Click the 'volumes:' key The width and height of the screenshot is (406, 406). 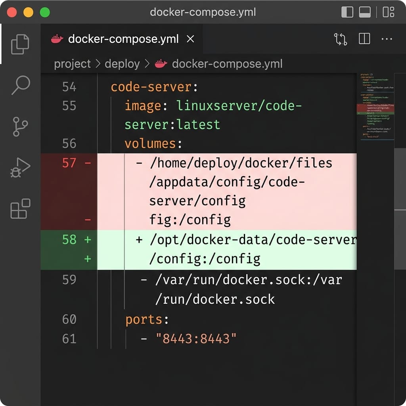tap(153, 144)
